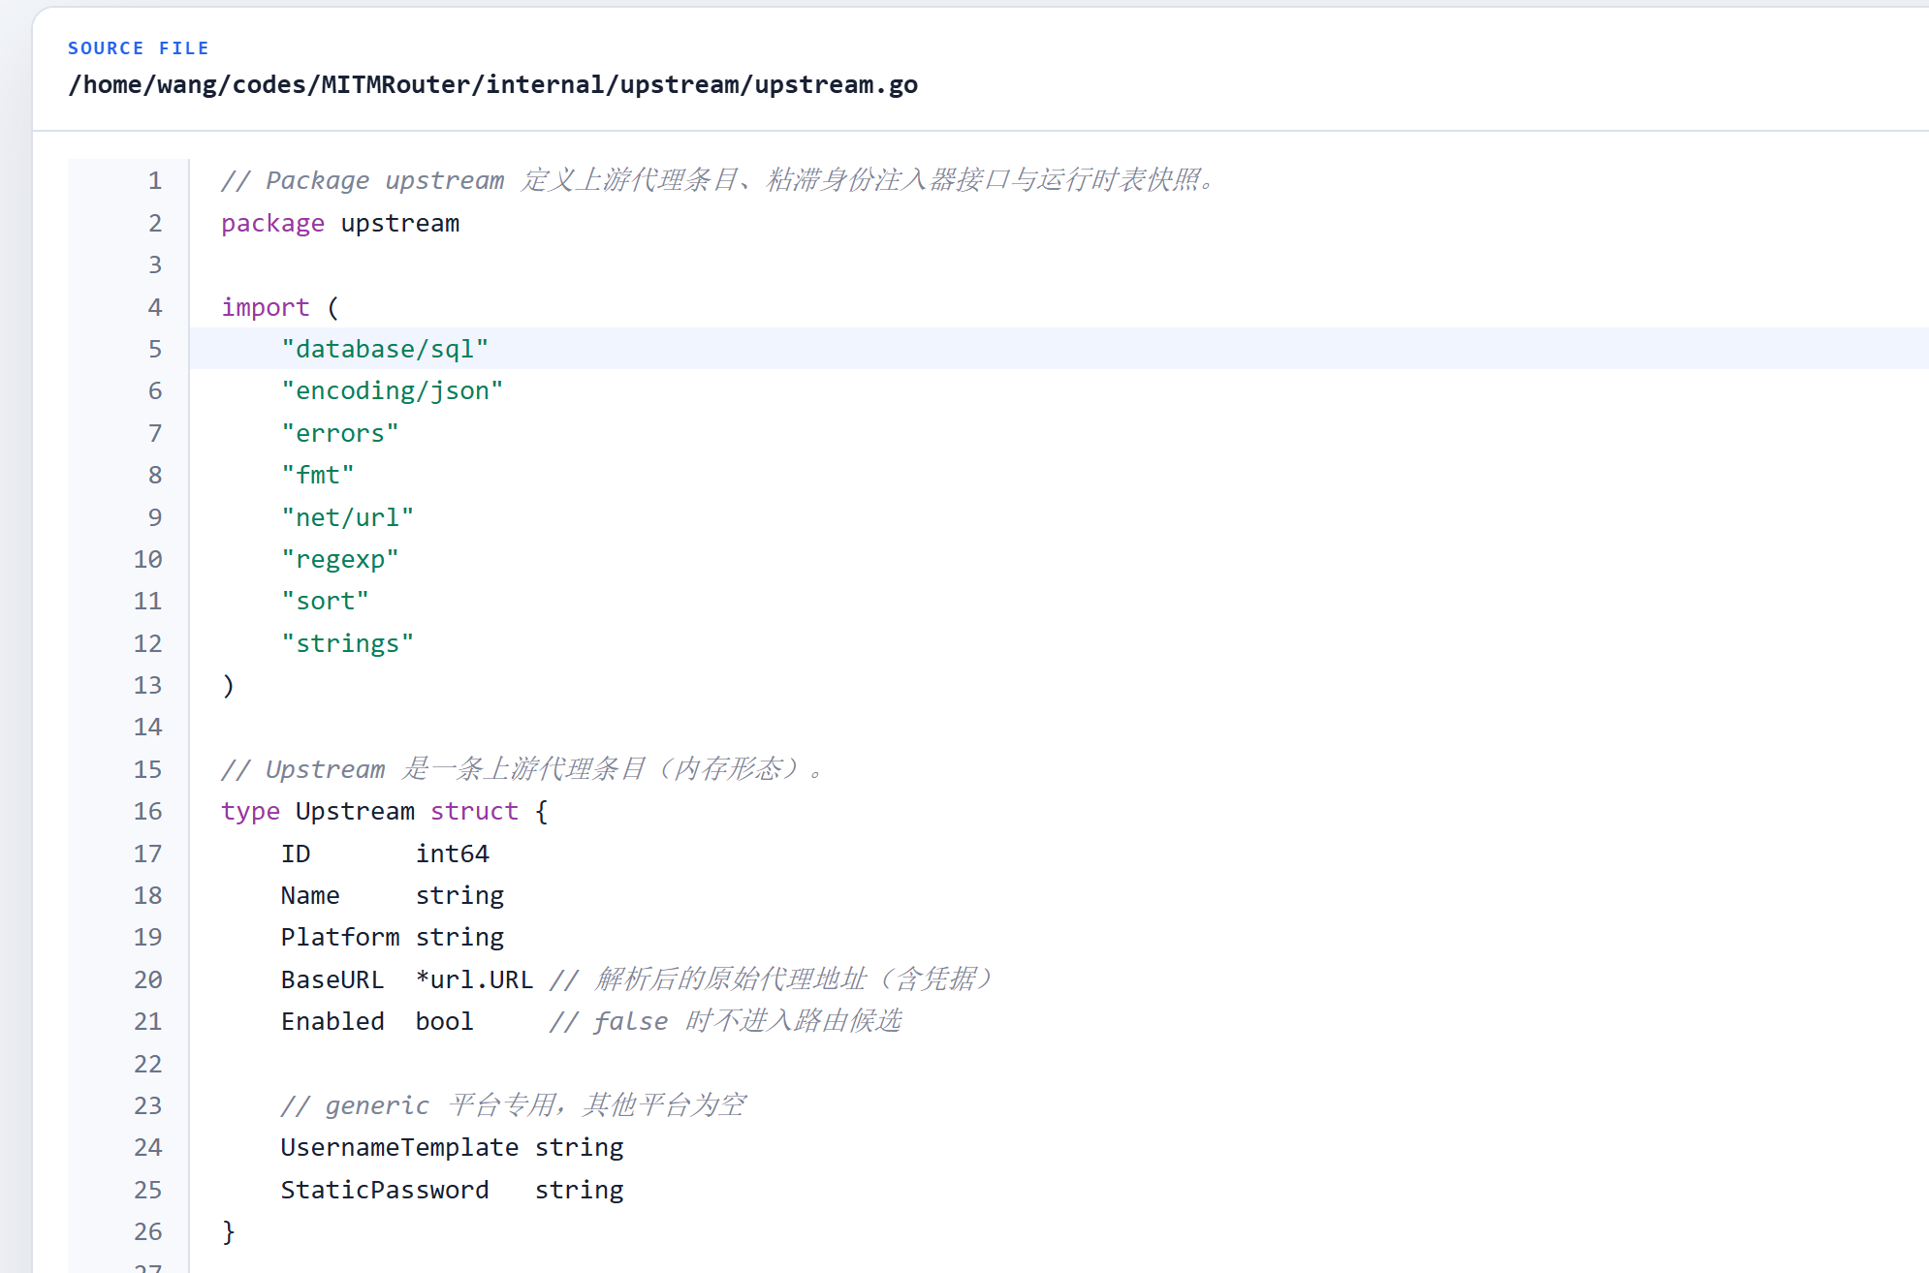Click gutter line number 12
The height and width of the screenshot is (1273, 1929).
[x=148, y=643]
